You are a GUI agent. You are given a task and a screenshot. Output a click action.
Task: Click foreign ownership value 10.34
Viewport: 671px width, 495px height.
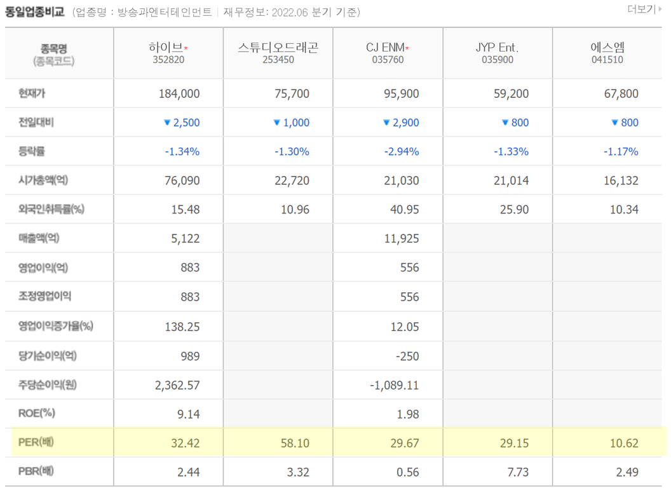[625, 210]
